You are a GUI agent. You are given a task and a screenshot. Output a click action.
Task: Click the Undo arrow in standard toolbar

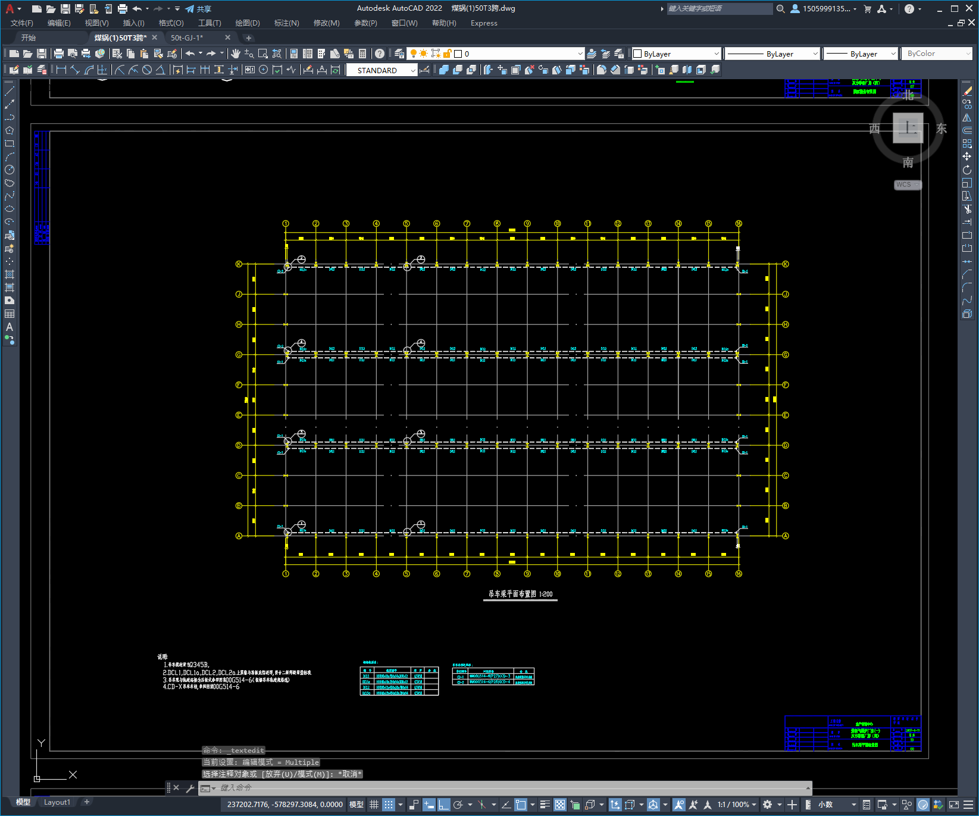(190, 54)
